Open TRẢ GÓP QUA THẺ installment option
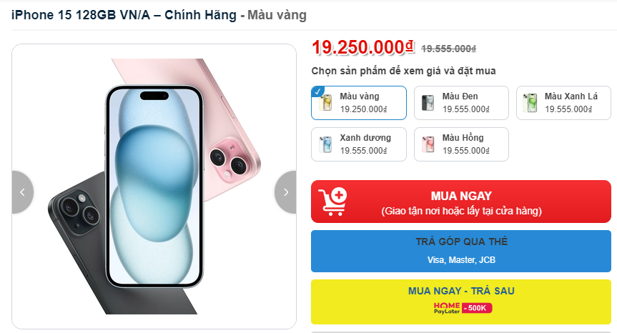The height and width of the screenshot is (333, 617). tap(461, 252)
